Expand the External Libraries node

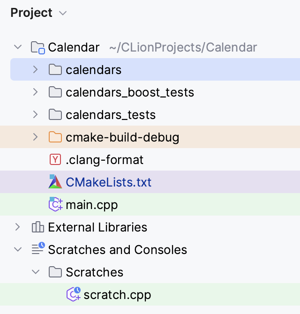point(18,227)
